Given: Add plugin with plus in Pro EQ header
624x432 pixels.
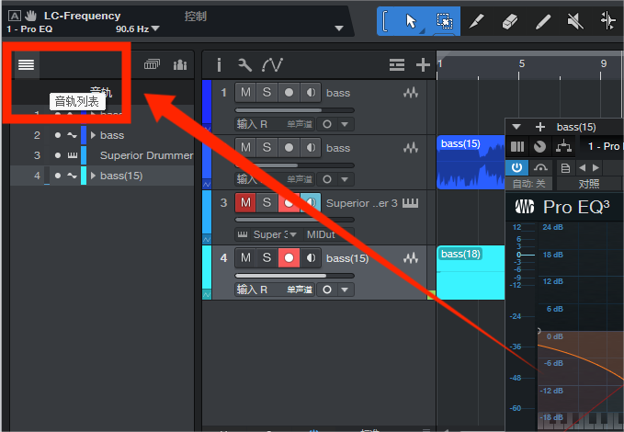Looking at the screenshot, I should point(540,127).
